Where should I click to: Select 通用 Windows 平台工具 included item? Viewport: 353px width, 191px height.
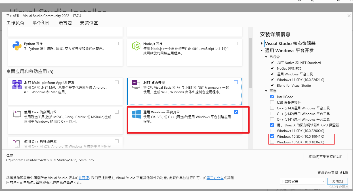(295, 74)
